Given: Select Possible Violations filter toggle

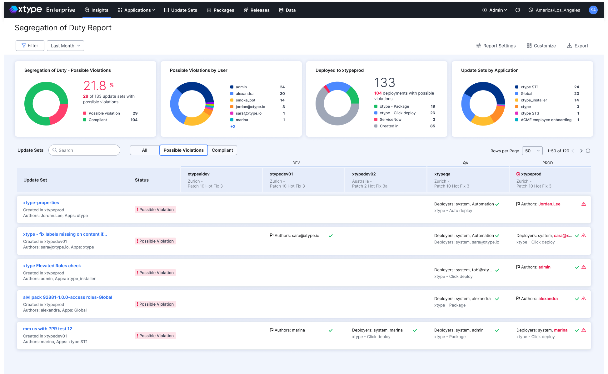Looking at the screenshot, I should 184,150.
